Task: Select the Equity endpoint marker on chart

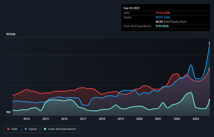Action: coord(210,43)
